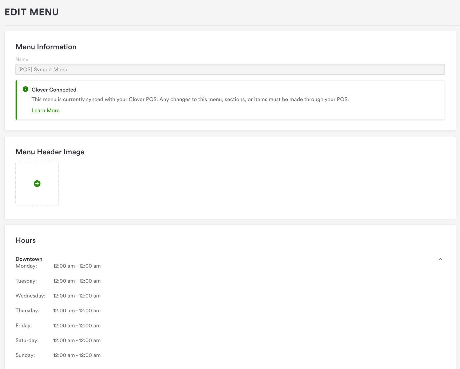Screen dimensions: 460x369
Task: Click the Menu Information heading
Action: [x=46, y=47]
